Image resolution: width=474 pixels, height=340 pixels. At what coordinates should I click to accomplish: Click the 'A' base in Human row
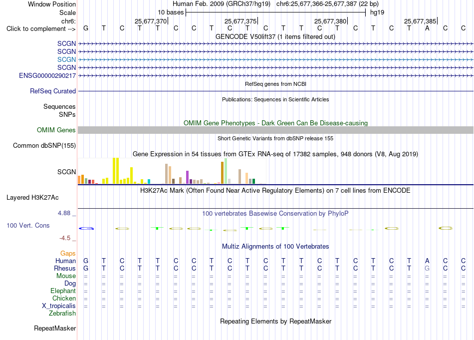tap(427, 261)
